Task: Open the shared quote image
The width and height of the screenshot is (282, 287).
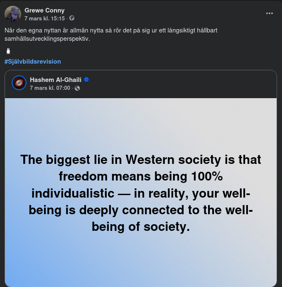Action: pyautogui.click(x=141, y=258)
